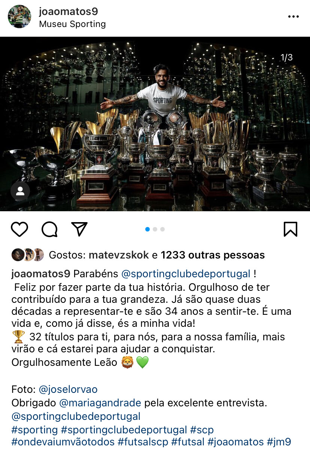Open @mariagandrade profile mention
Screen dimensions: 310x454
(100, 403)
